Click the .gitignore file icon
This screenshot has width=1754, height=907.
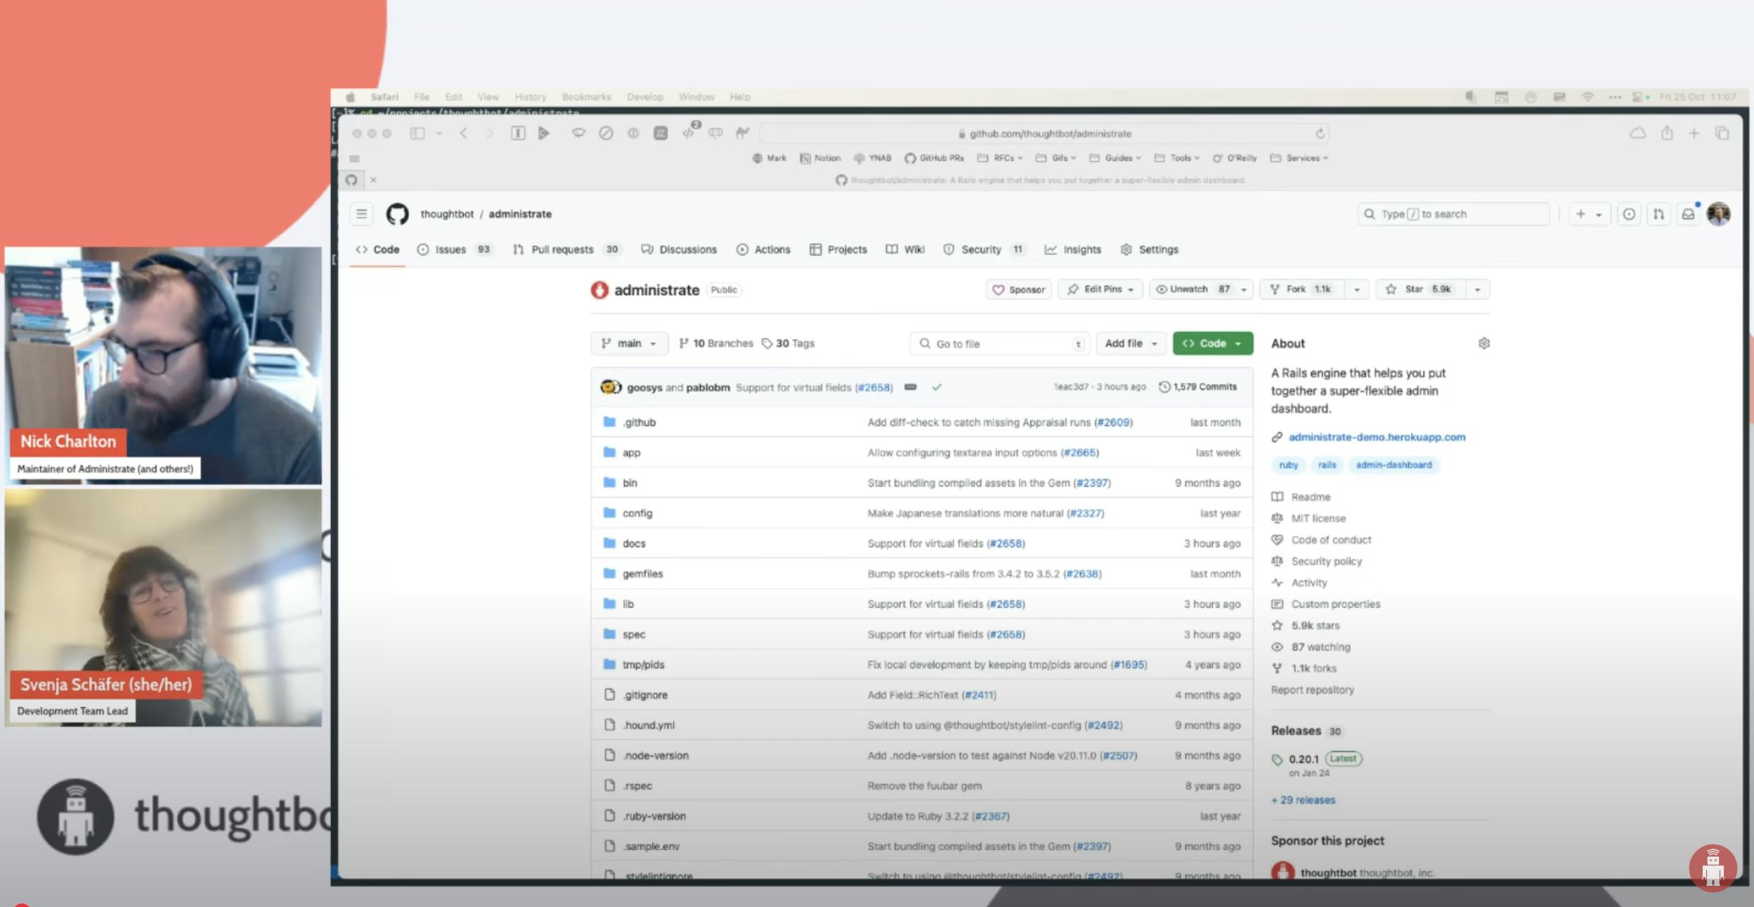point(610,694)
